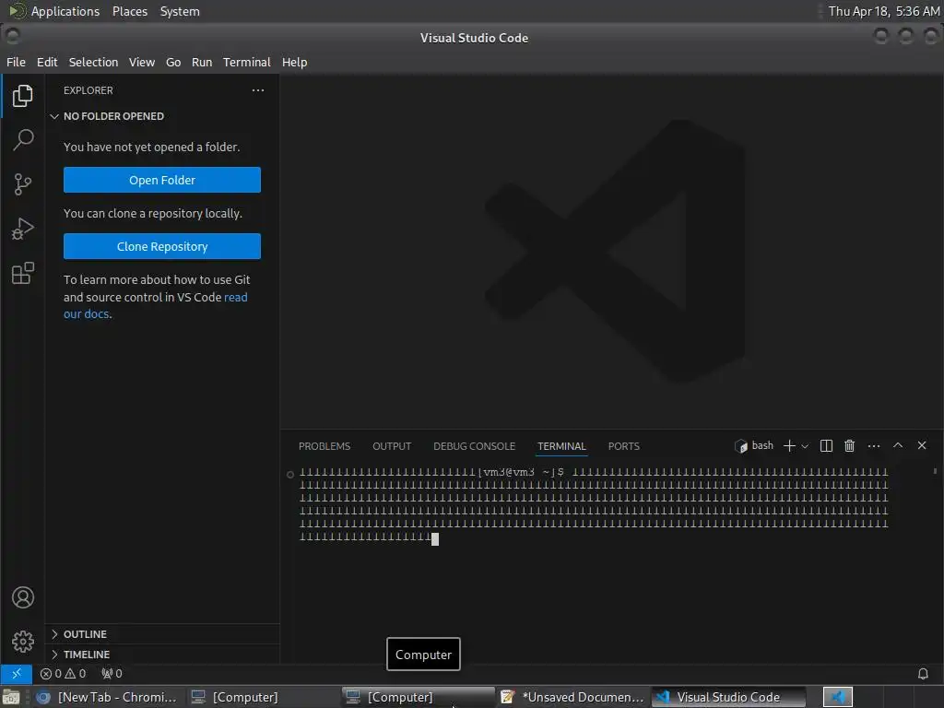The image size is (944, 708).
Task: Click the terminal scrollbar
Action: [x=935, y=471]
